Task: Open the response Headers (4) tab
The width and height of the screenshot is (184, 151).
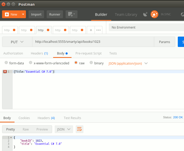Action: point(46,118)
